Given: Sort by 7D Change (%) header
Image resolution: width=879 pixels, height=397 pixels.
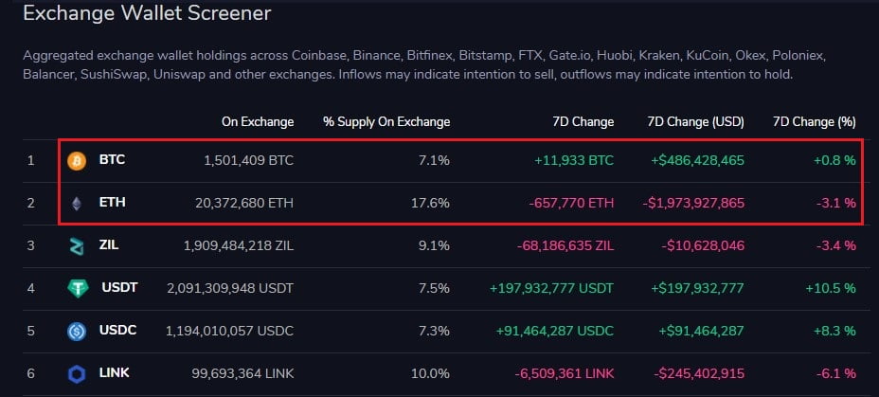Looking at the screenshot, I should (x=814, y=121).
